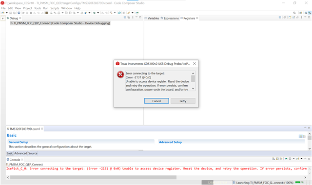The image size is (312, 185).
Task: Open the dropdown beside the debug bug icon
Action: pyautogui.click(x=98, y=13)
